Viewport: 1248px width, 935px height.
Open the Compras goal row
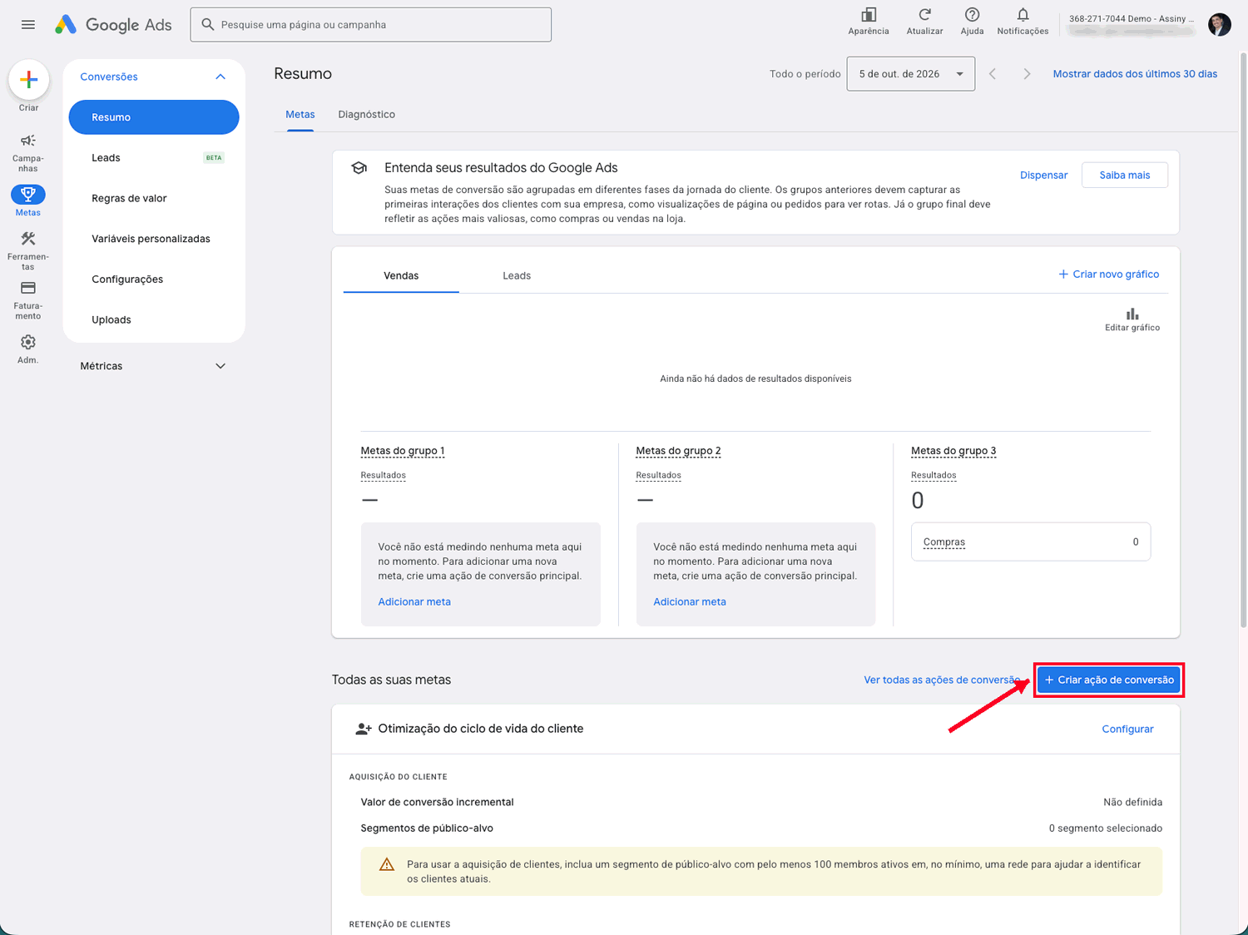tap(1031, 542)
